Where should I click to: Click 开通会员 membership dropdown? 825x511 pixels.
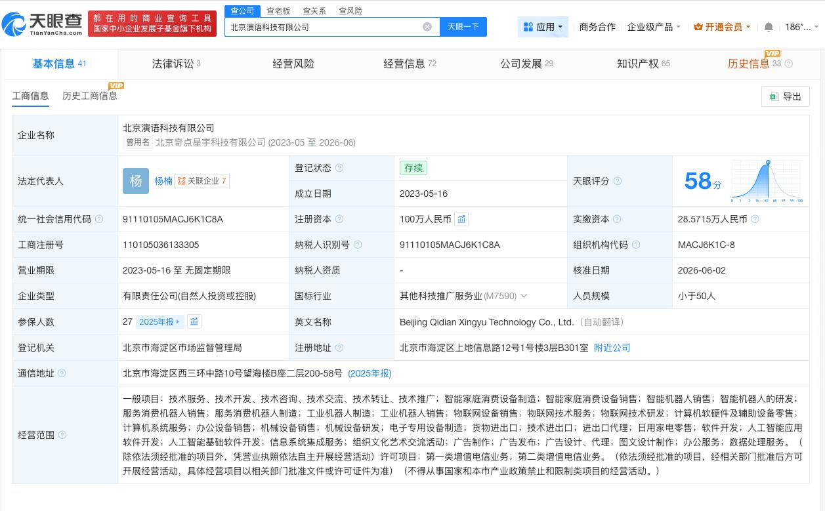click(x=723, y=27)
